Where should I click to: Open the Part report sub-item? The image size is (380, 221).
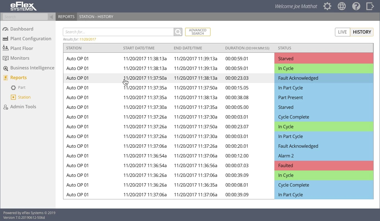point(21,87)
